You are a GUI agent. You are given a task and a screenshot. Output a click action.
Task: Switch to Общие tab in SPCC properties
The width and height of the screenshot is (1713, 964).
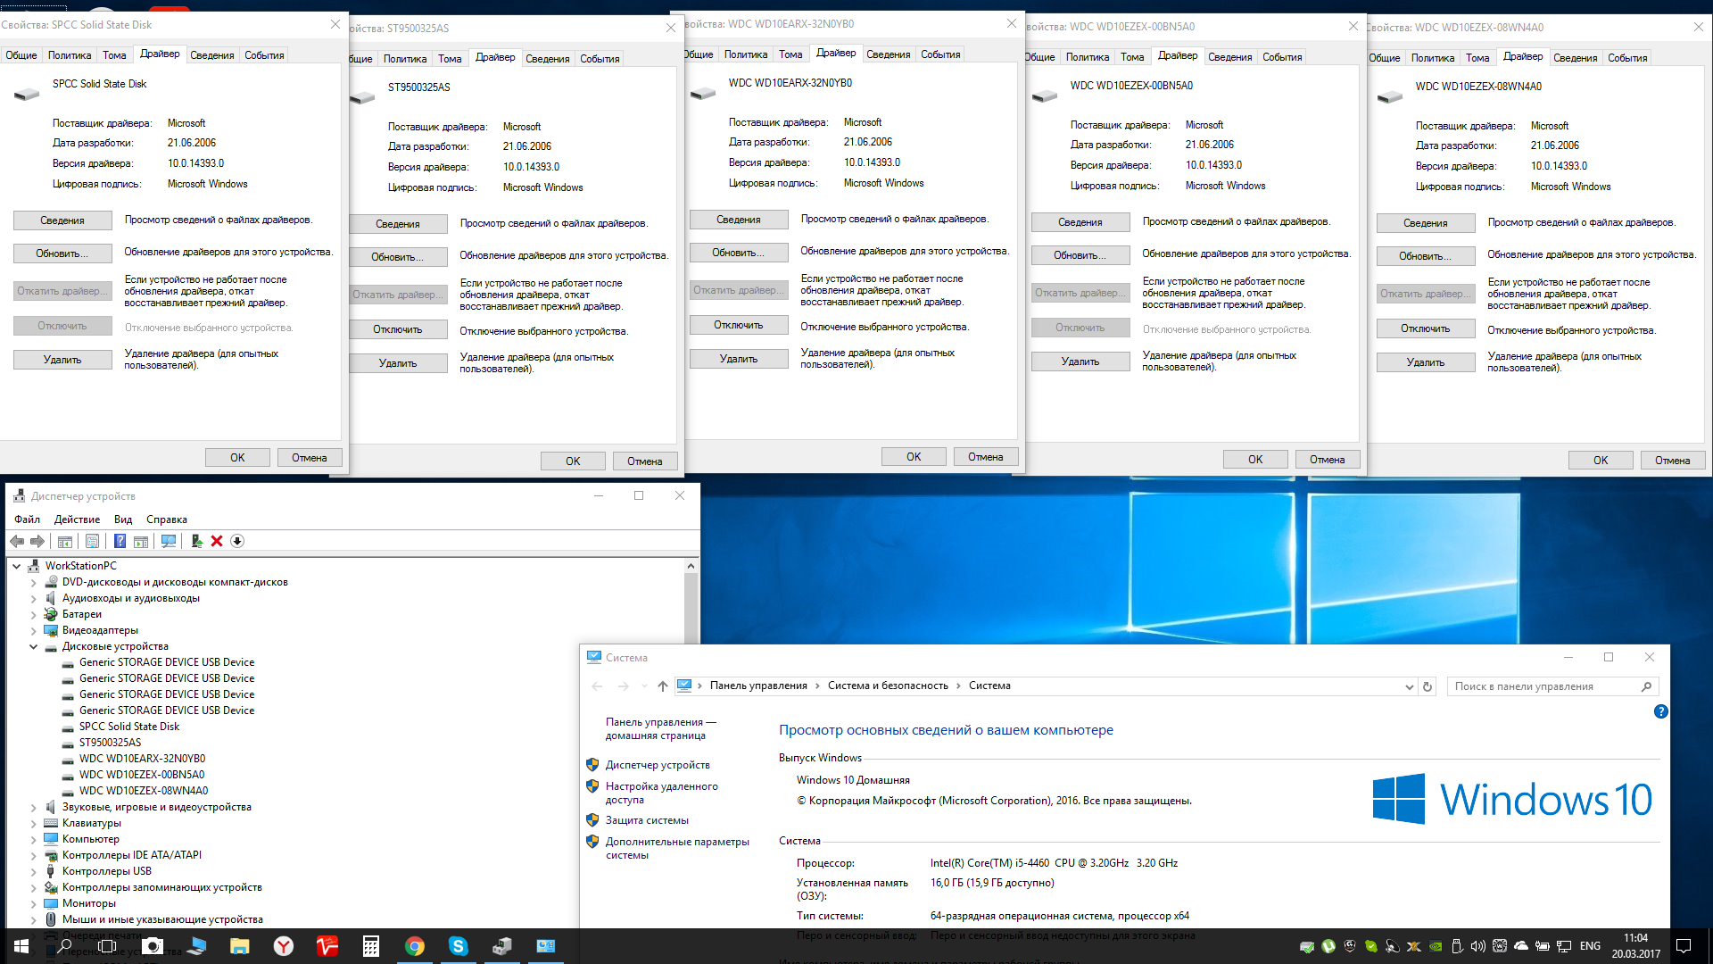21,55
